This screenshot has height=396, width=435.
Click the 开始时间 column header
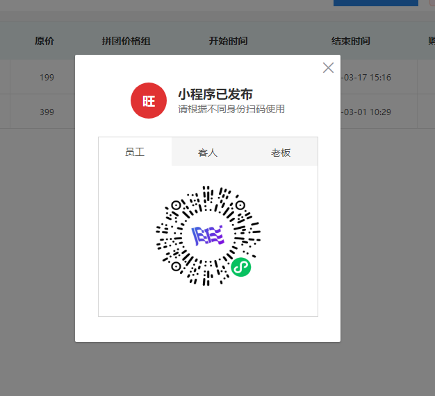tap(228, 41)
